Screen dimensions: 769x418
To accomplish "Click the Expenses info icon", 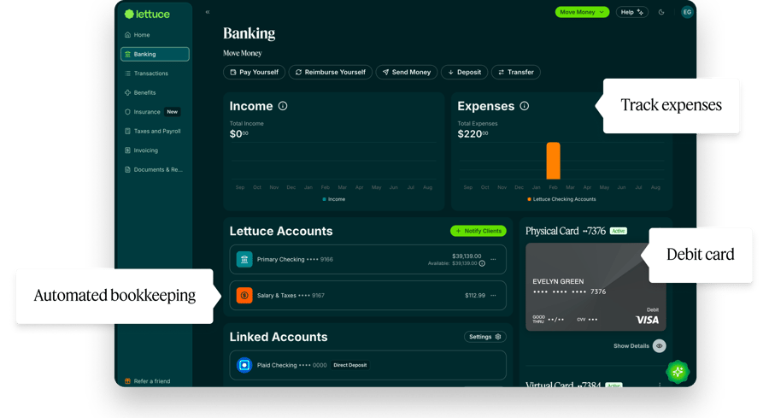I will 525,106.
